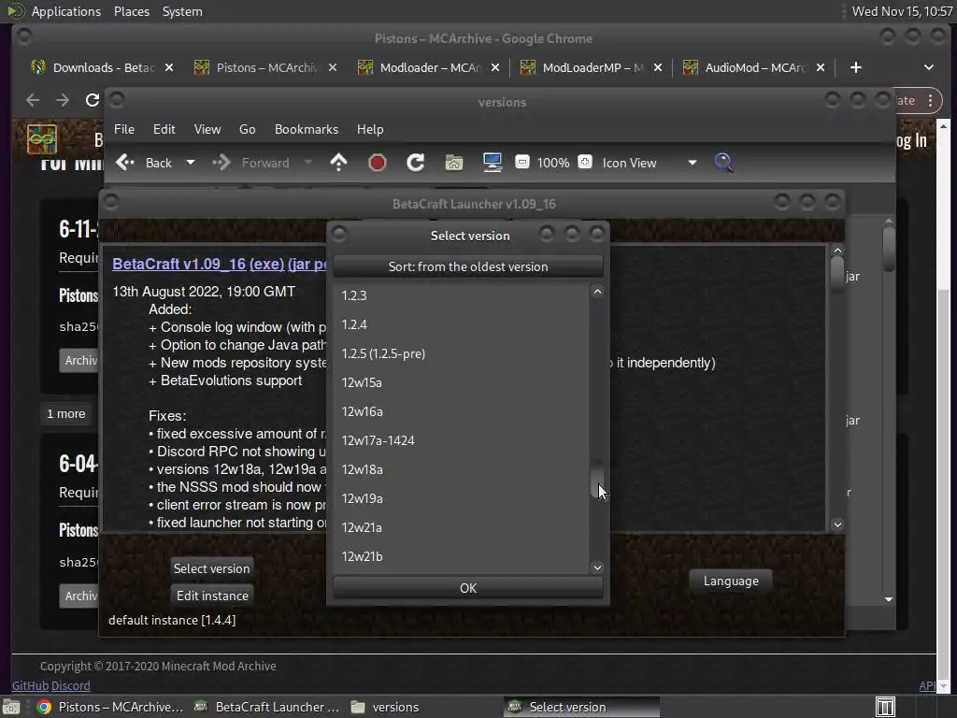Open the Back history dropdown arrow

coord(191,163)
